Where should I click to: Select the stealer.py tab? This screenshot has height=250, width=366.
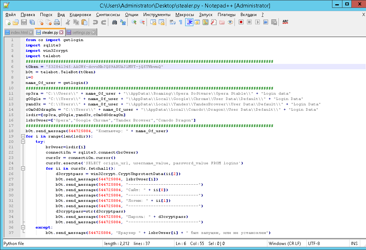[50, 32]
